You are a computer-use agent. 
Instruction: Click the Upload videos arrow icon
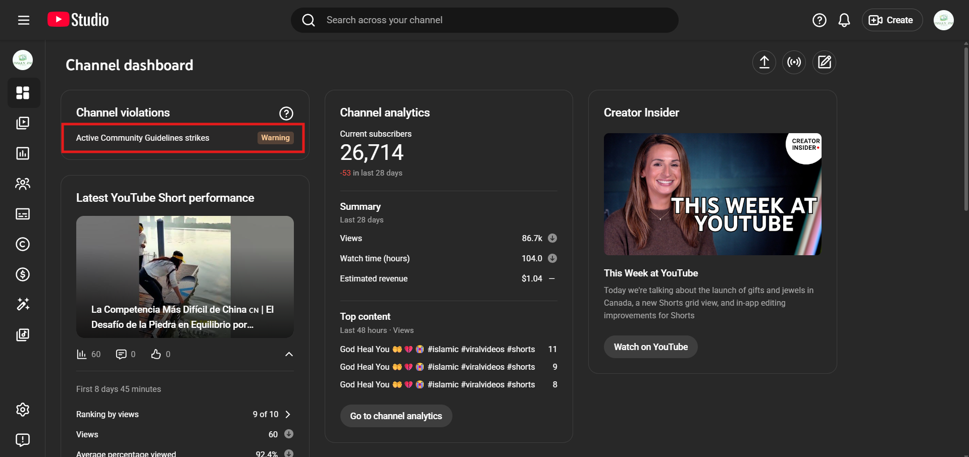pos(764,63)
